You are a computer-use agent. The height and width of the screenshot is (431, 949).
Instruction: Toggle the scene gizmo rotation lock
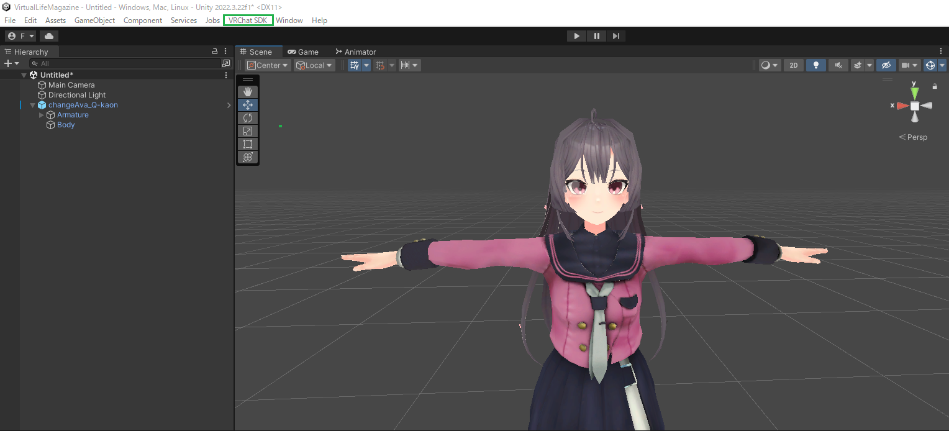(935, 86)
